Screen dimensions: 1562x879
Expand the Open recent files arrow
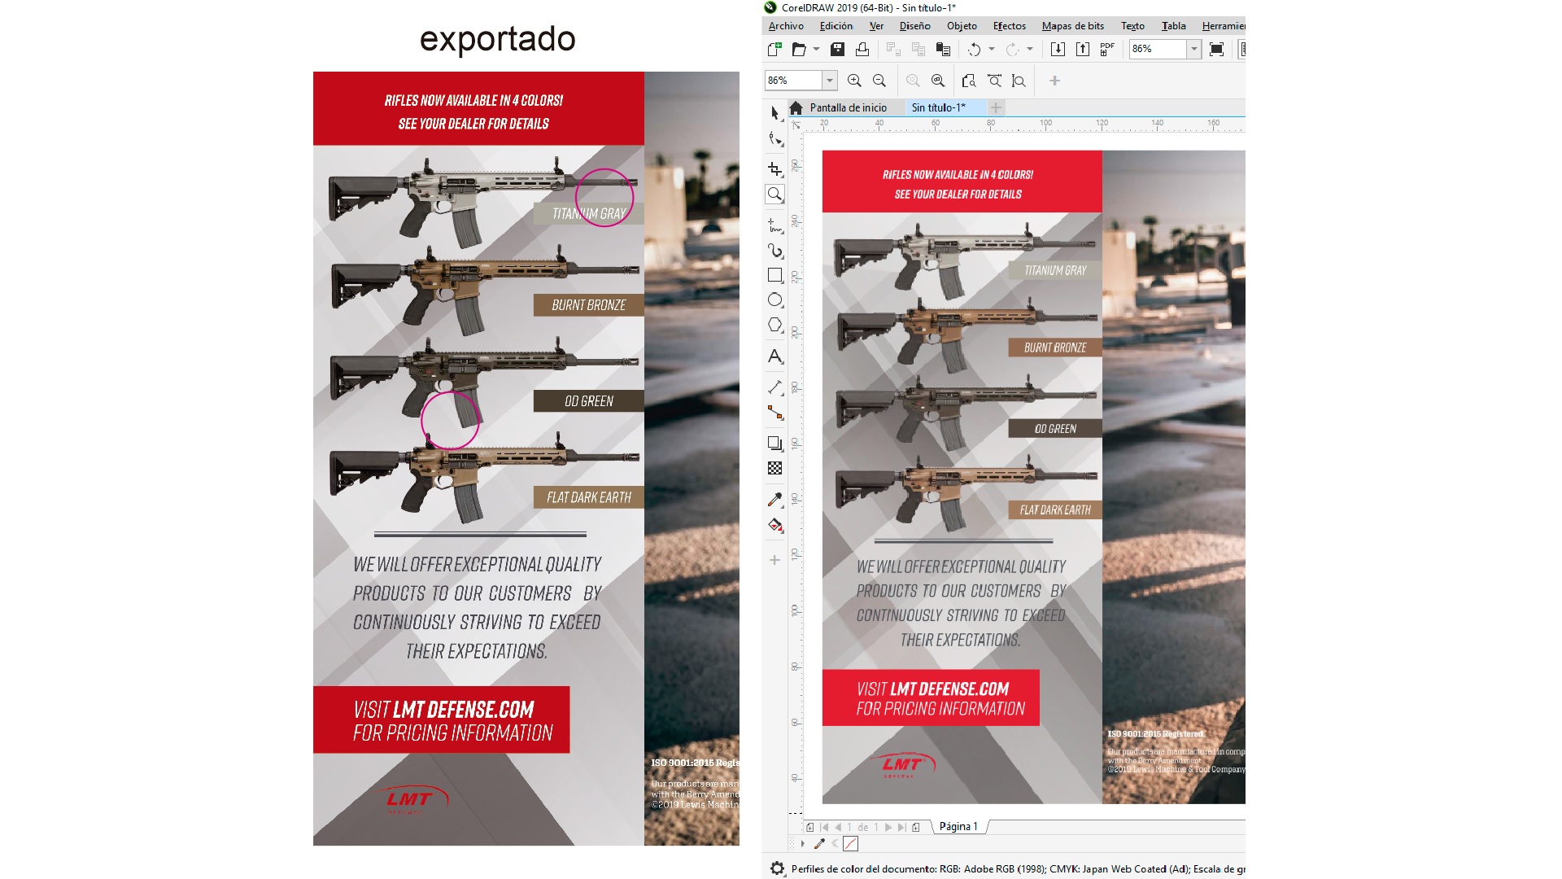click(816, 50)
